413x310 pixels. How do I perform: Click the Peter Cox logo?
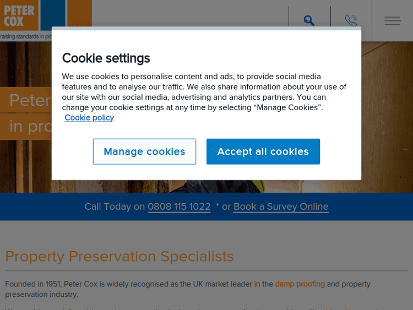tap(19, 15)
